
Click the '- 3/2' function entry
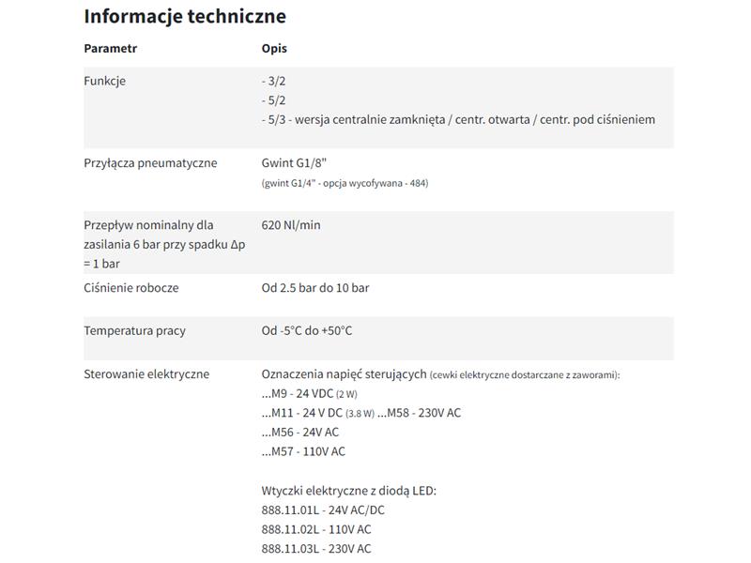click(273, 81)
